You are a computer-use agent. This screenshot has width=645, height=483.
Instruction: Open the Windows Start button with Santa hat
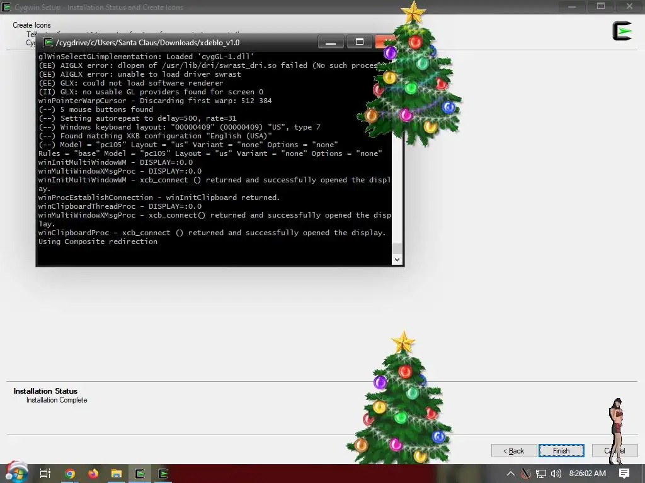pos(16,473)
